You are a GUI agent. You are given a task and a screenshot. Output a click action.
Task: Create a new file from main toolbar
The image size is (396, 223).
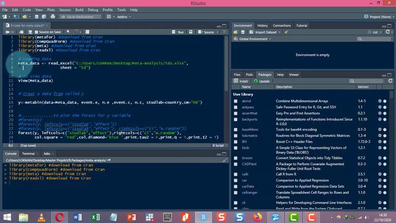4,17
